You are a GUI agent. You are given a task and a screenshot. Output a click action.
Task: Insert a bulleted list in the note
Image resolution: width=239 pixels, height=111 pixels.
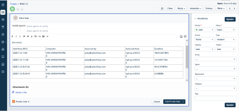pyautogui.click(x=24, y=36)
